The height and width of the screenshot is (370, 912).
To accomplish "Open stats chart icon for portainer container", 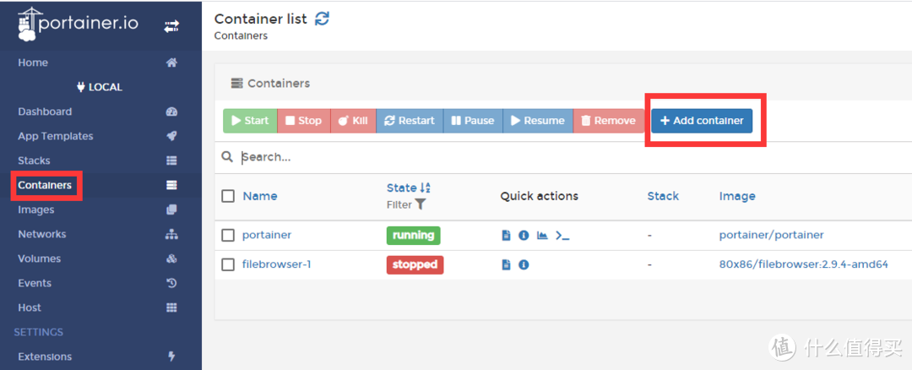I will click(542, 235).
